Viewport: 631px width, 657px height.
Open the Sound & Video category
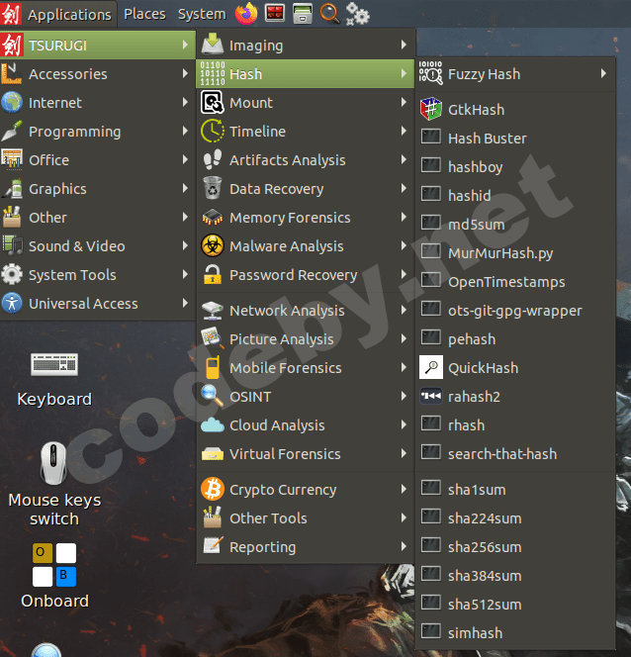[98, 246]
